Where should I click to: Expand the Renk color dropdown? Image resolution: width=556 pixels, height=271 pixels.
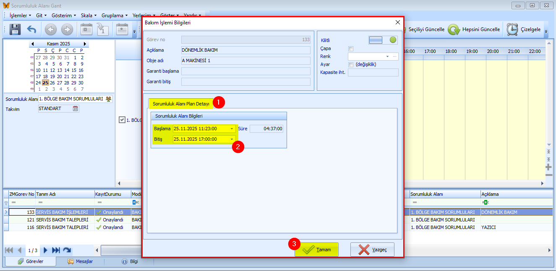click(x=387, y=56)
